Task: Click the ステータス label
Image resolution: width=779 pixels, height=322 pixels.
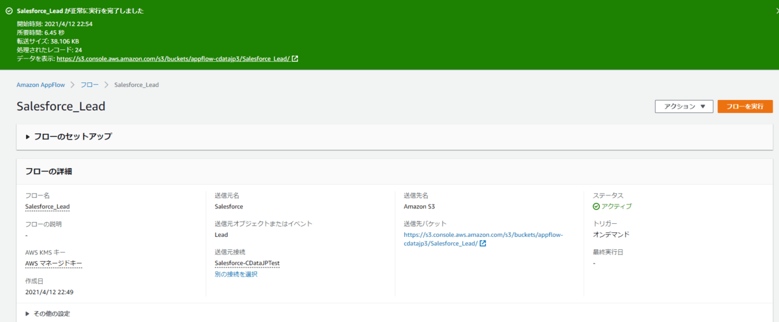Action: point(608,195)
